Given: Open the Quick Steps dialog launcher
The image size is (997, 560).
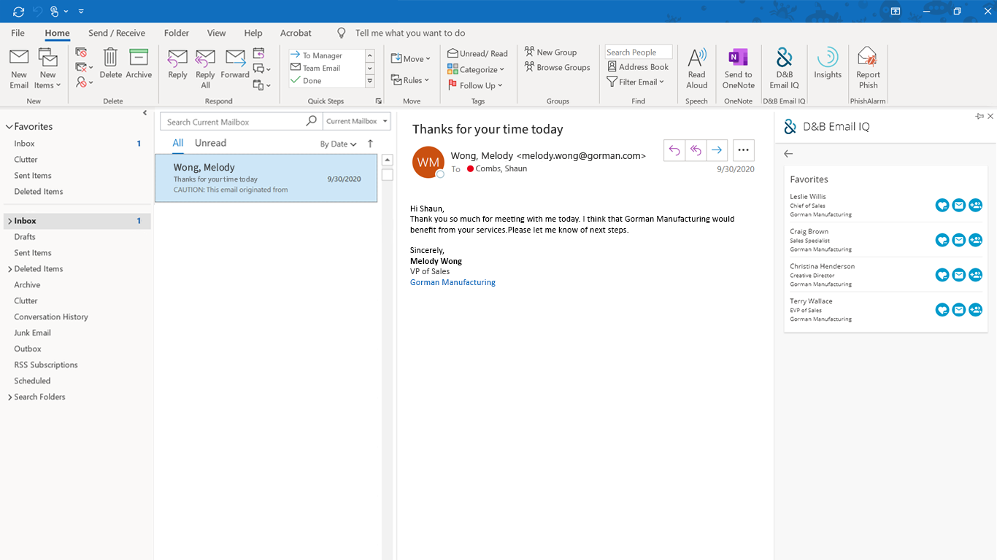Looking at the screenshot, I should click(378, 101).
